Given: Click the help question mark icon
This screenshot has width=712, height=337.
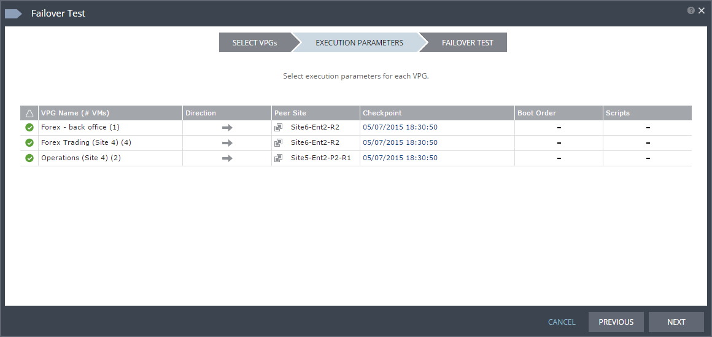Looking at the screenshot, I should pyautogui.click(x=691, y=10).
